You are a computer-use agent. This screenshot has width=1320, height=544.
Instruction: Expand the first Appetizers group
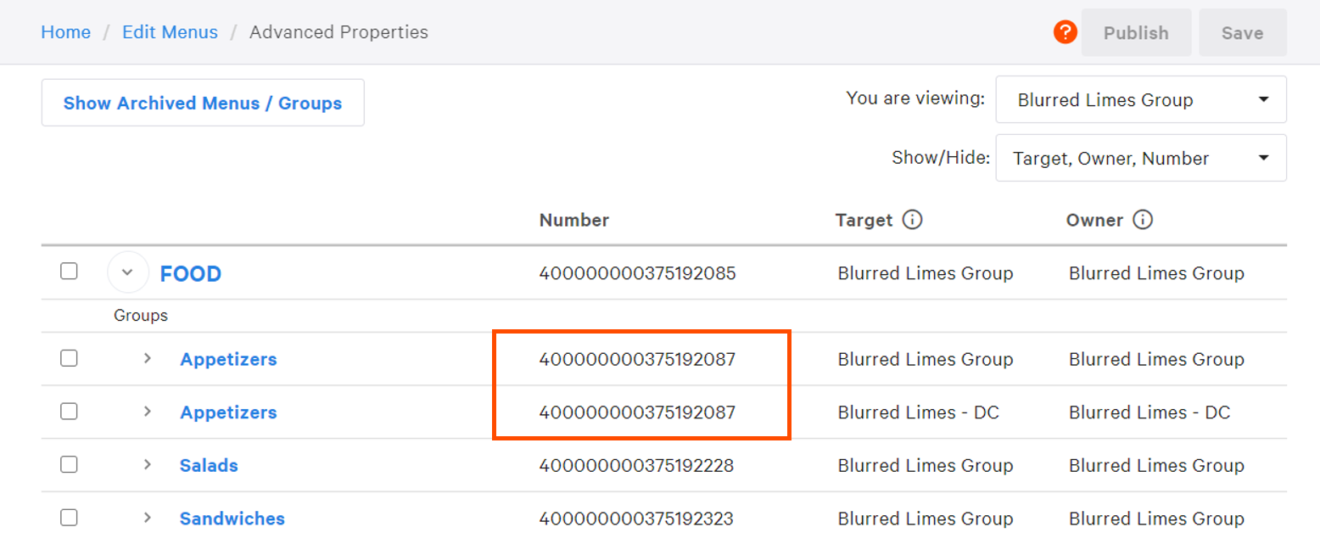coord(148,358)
